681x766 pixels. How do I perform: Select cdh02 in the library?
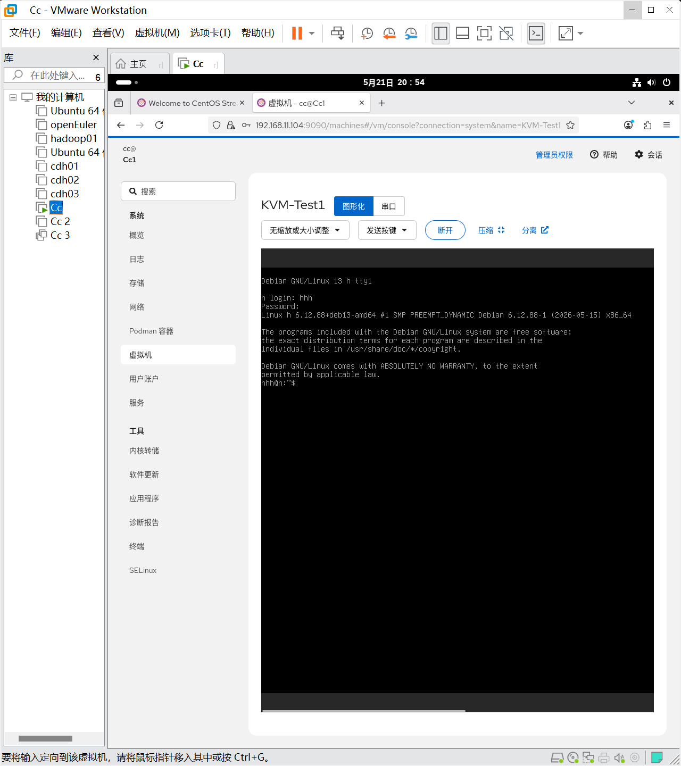[64, 180]
